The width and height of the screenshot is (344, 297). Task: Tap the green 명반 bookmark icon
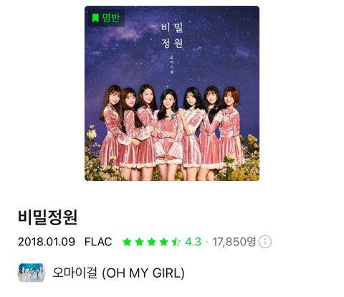pos(95,18)
